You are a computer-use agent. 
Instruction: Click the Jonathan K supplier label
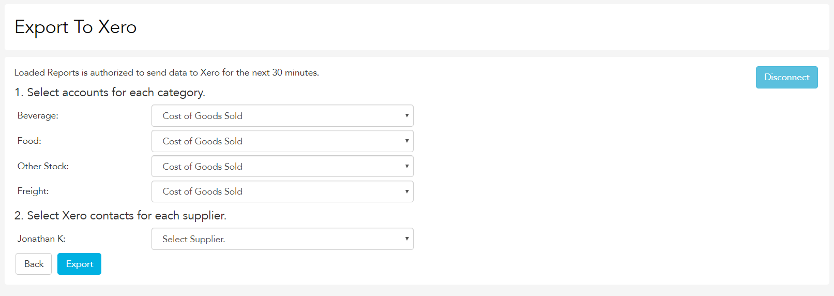click(x=41, y=239)
